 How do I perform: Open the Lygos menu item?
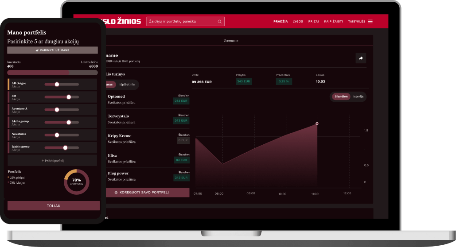[298, 21]
